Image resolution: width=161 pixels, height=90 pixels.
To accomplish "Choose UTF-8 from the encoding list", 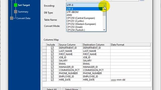I will 85,9.
